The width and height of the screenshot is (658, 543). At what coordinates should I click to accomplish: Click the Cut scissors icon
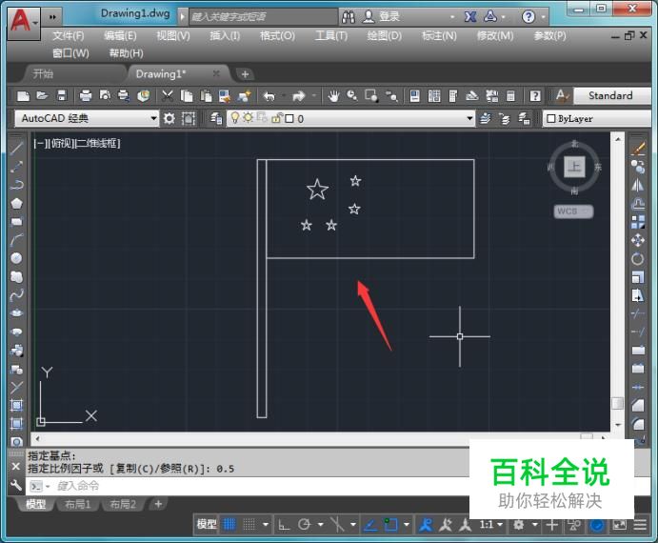pyautogui.click(x=167, y=96)
